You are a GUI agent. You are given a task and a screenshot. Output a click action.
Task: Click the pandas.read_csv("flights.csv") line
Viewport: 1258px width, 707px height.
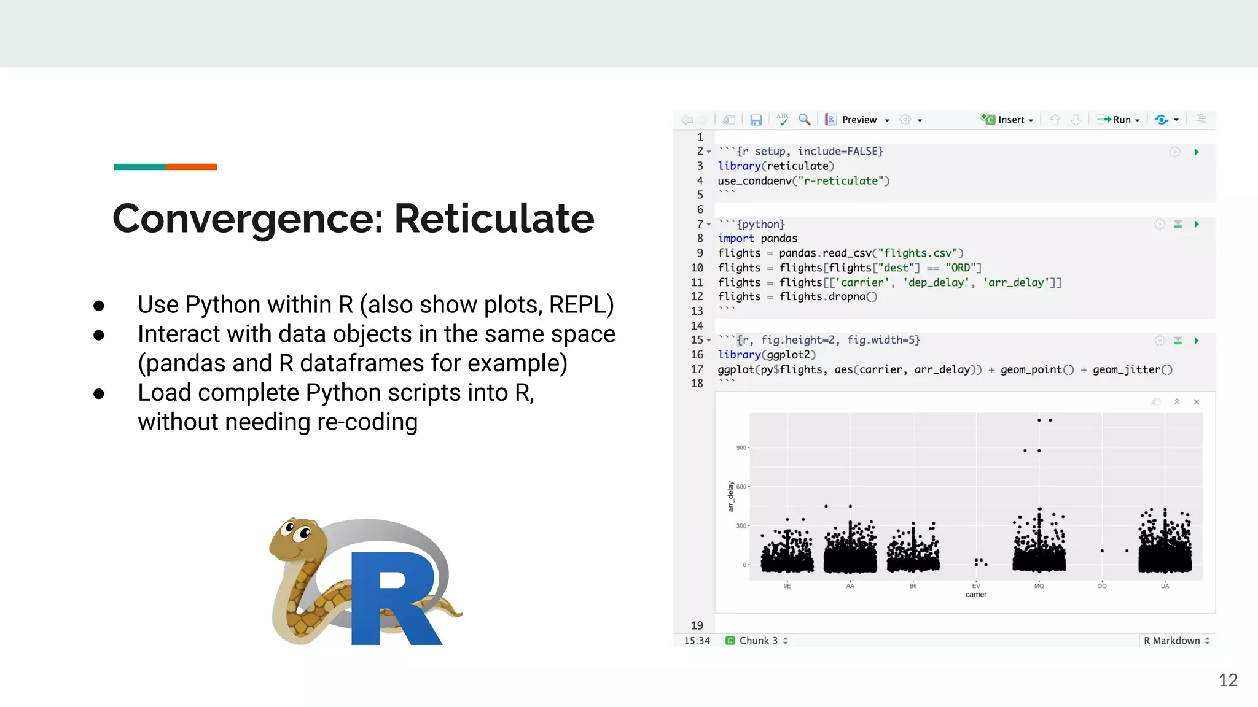point(840,253)
